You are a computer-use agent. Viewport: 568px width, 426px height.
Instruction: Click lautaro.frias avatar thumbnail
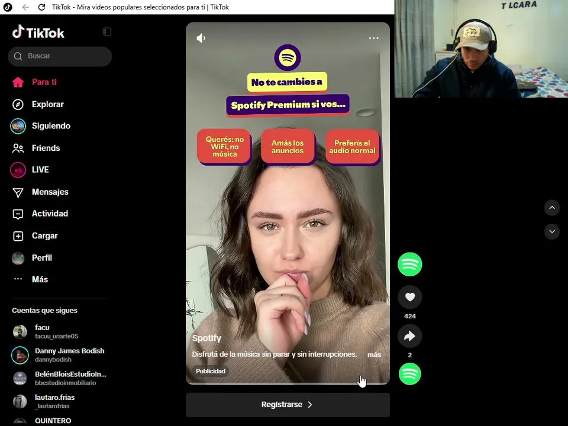pos(20,401)
